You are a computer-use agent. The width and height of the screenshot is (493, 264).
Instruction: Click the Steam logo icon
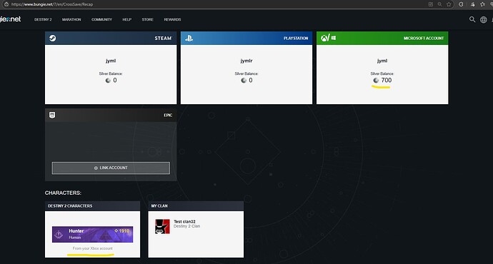tap(52, 38)
